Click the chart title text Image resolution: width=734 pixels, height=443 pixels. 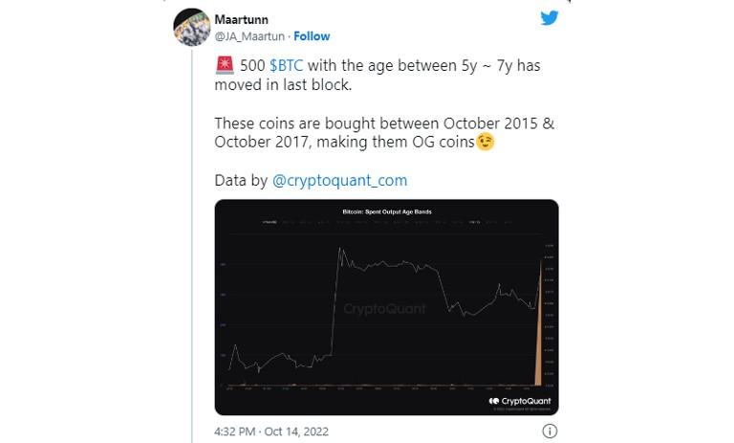387,210
